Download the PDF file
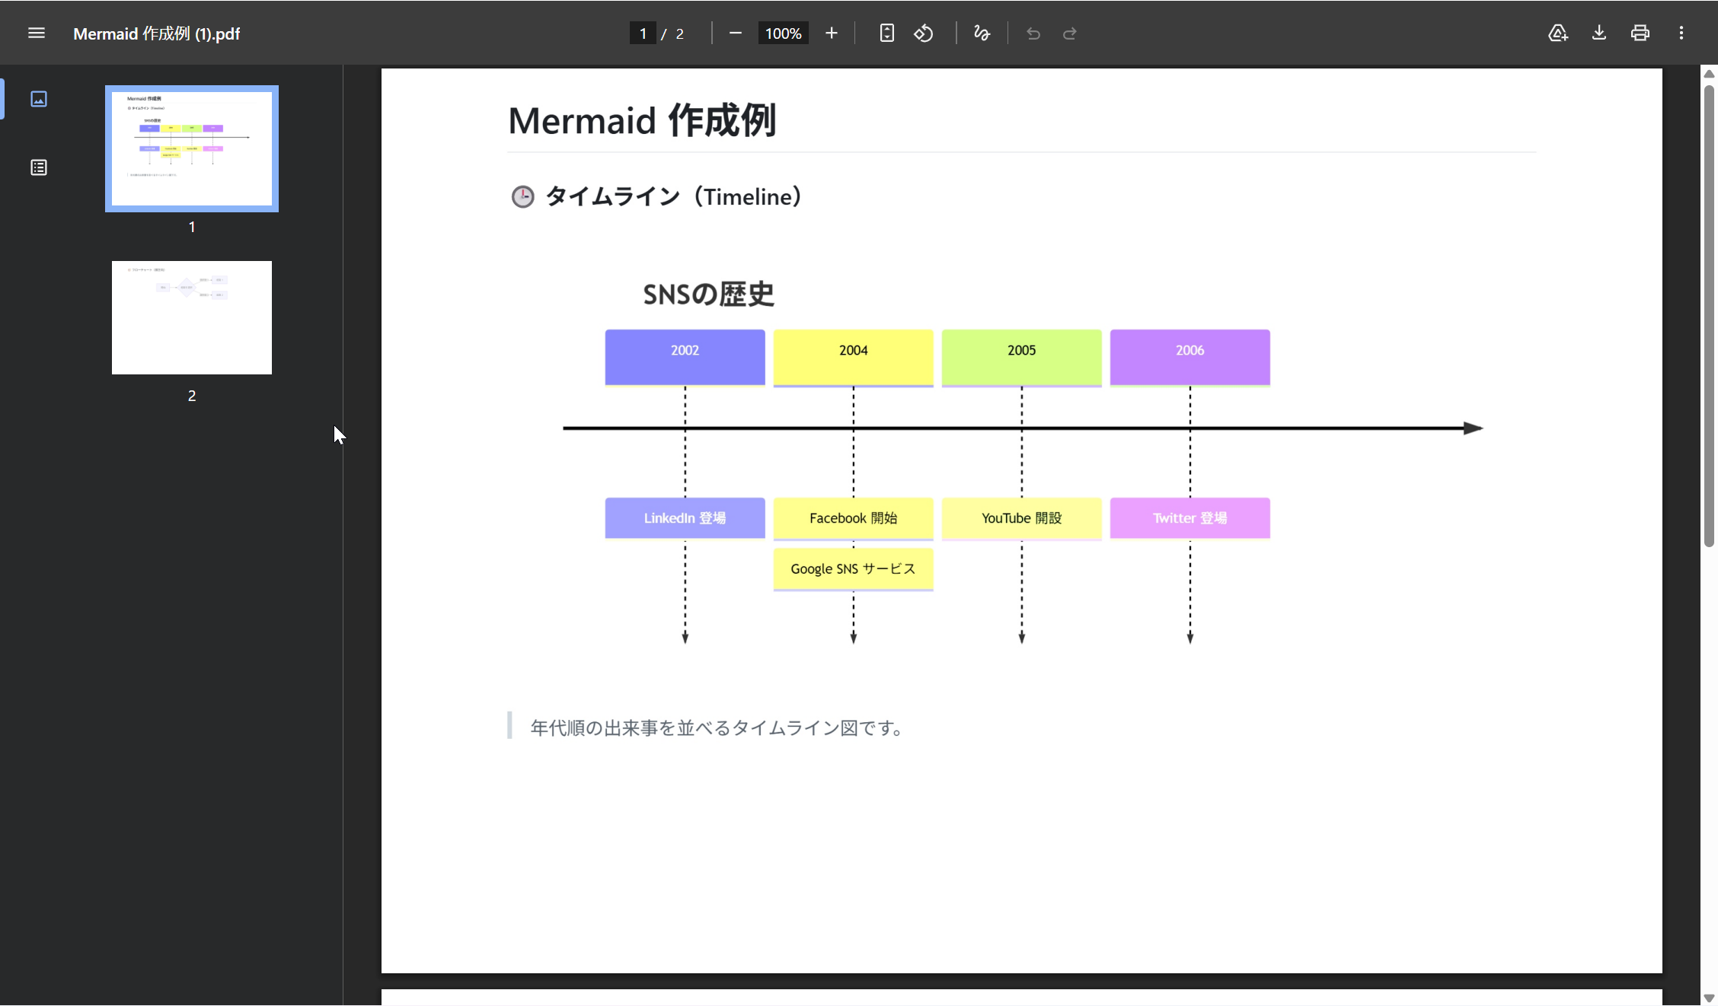1718x1006 pixels. (x=1599, y=33)
